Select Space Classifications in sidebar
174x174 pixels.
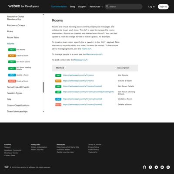[18, 106]
